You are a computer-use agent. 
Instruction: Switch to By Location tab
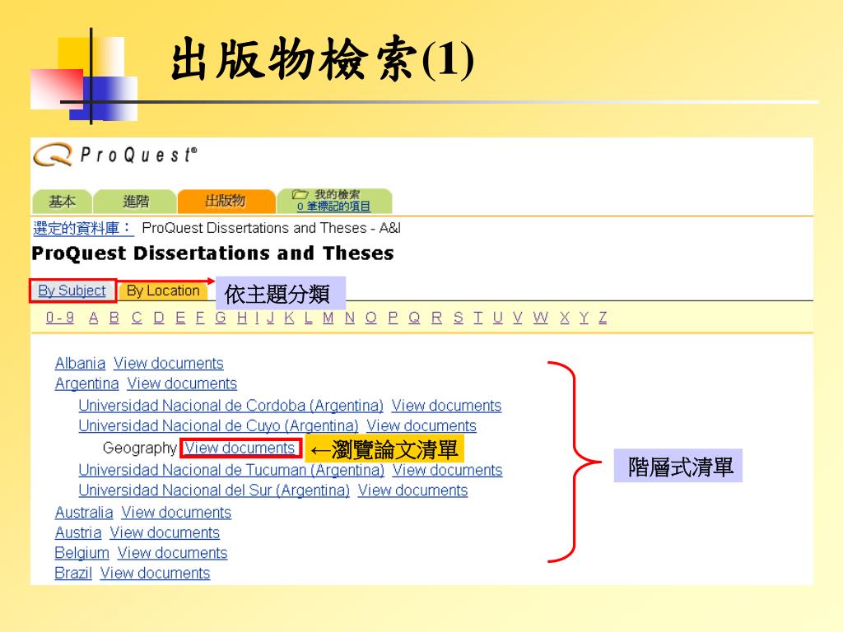(x=163, y=290)
